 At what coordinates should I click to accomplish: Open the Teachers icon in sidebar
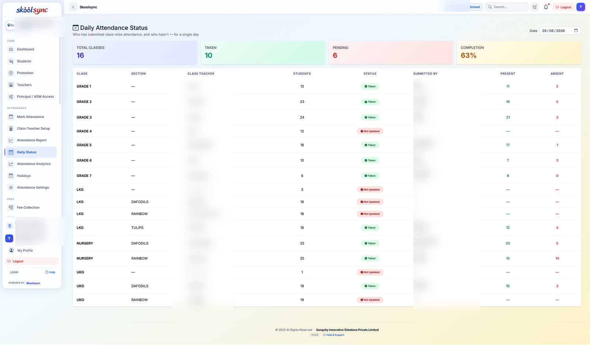tap(11, 85)
